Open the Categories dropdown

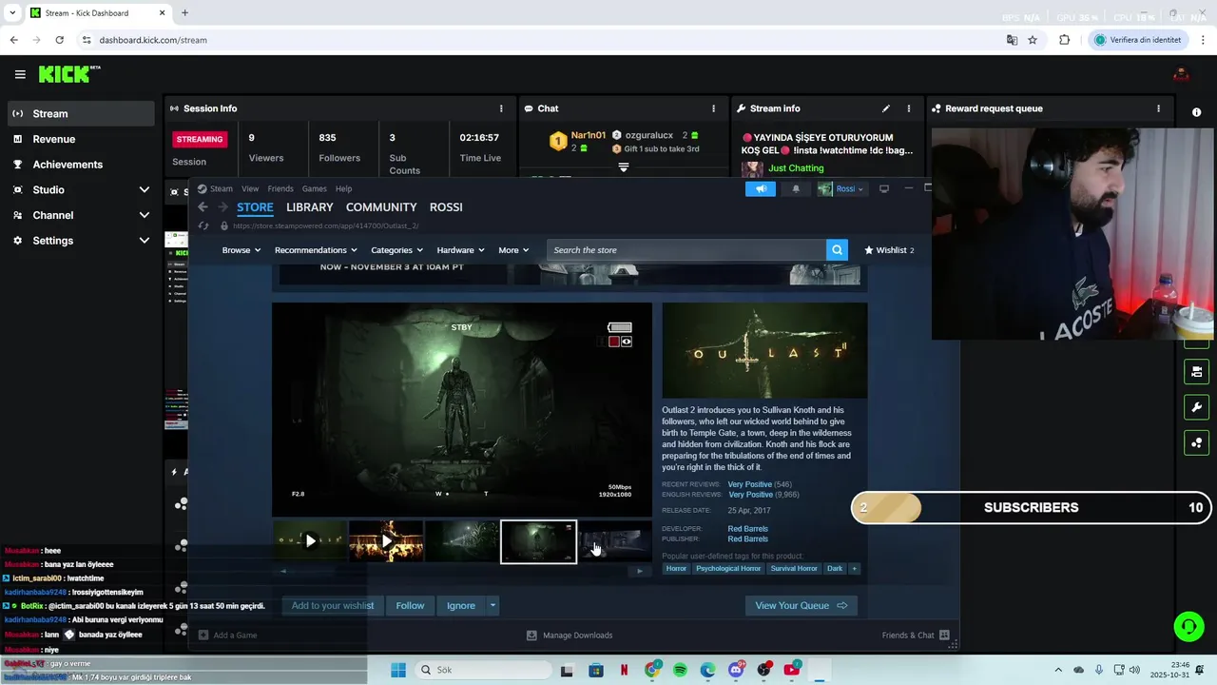click(396, 250)
